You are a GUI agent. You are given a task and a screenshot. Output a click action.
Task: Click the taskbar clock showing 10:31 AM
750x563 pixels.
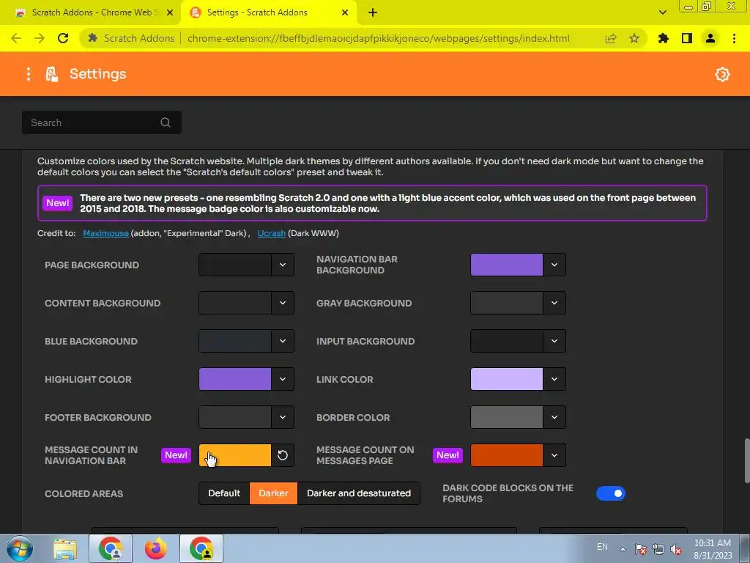coord(713,549)
